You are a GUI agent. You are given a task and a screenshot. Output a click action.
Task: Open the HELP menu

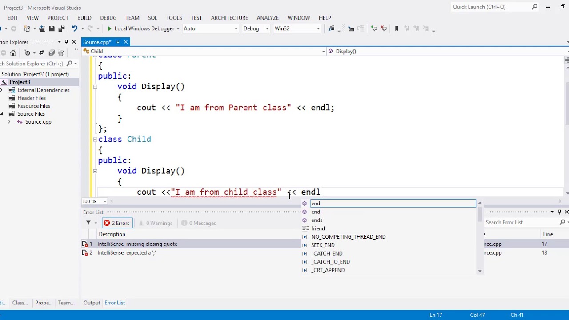coord(325,18)
